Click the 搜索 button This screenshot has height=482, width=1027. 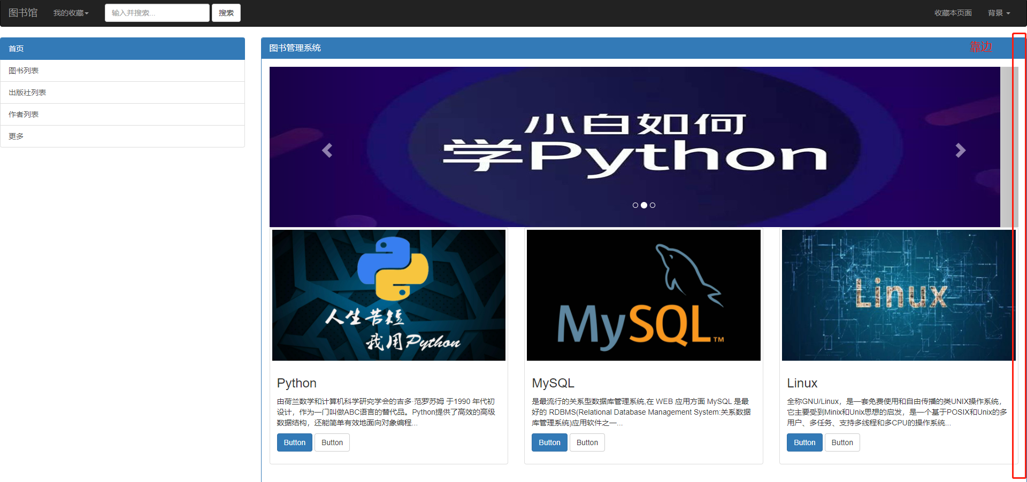click(x=226, y=13)
